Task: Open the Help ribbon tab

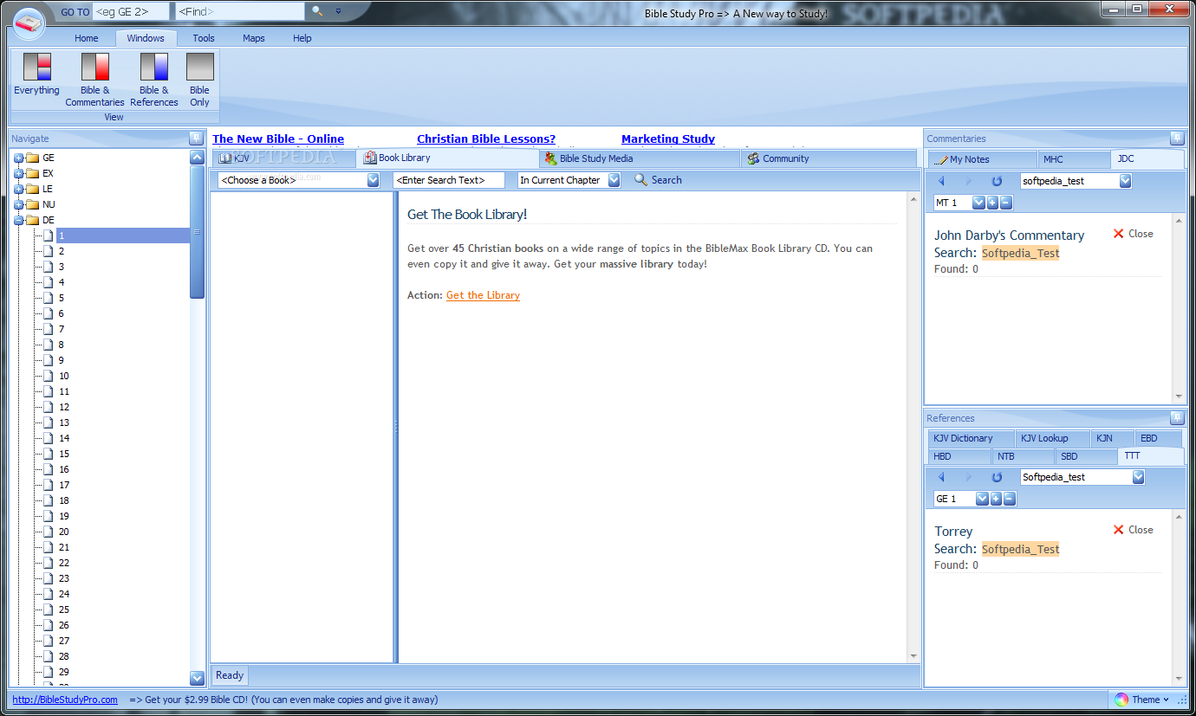Action: click(x=302, y=38)
